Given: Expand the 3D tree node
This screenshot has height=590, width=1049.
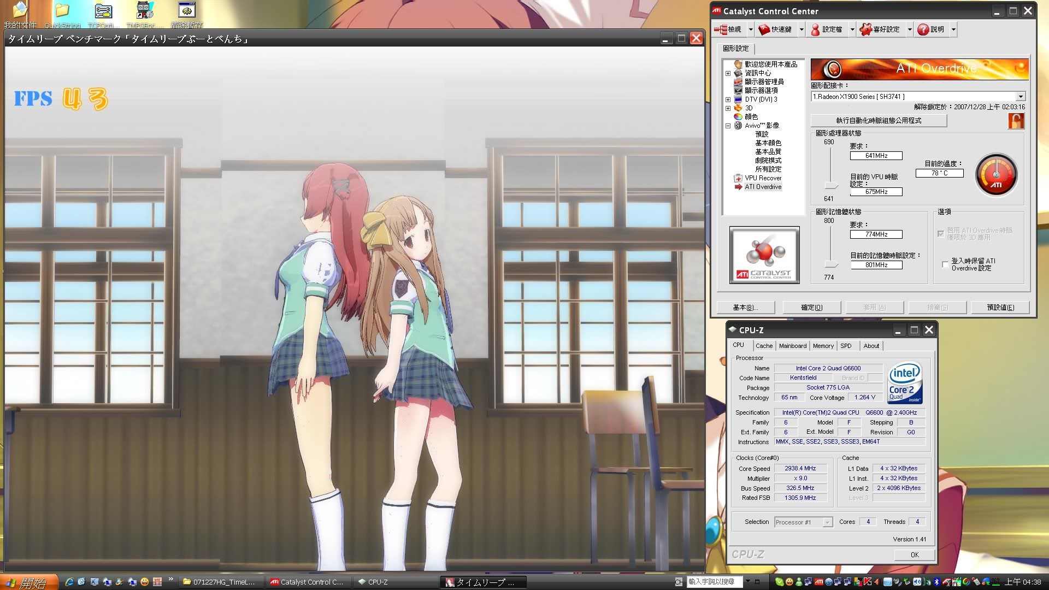Looking at the screenshot, I should (x=728, y=108).
